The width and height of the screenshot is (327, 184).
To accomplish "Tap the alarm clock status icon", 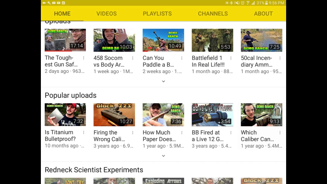I will [243, 3].
